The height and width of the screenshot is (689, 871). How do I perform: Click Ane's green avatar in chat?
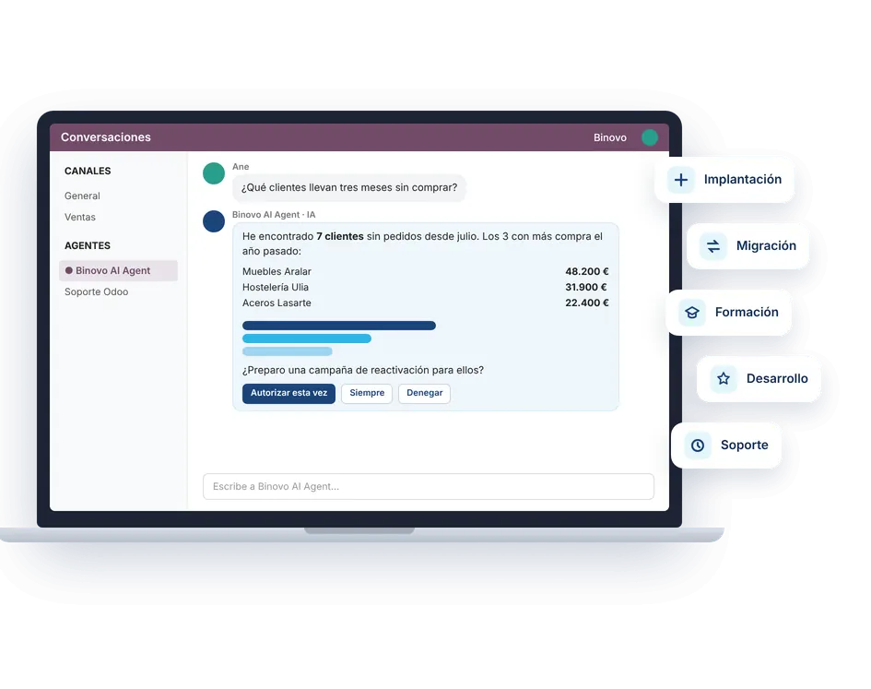pyautogui.click(x=214, y=173)
